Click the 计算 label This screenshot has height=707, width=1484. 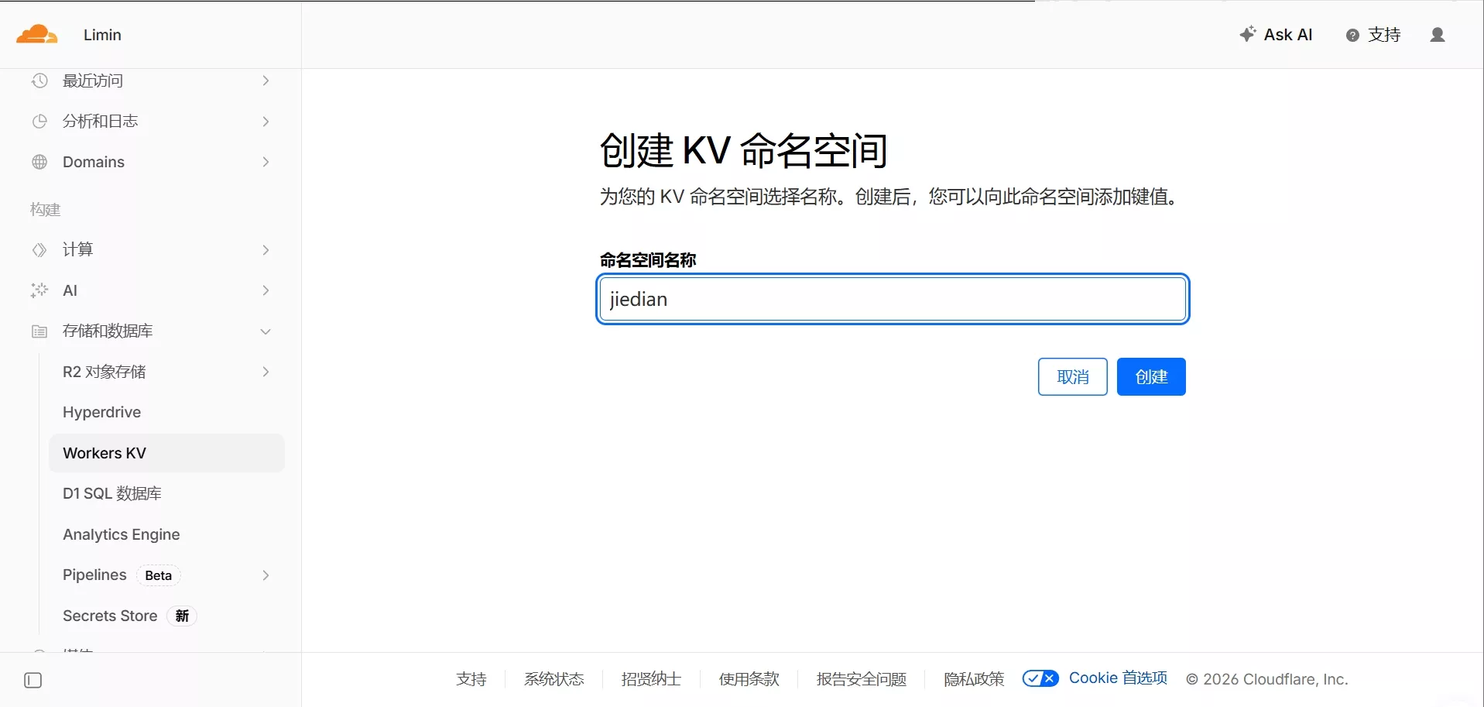pos(77,249)
